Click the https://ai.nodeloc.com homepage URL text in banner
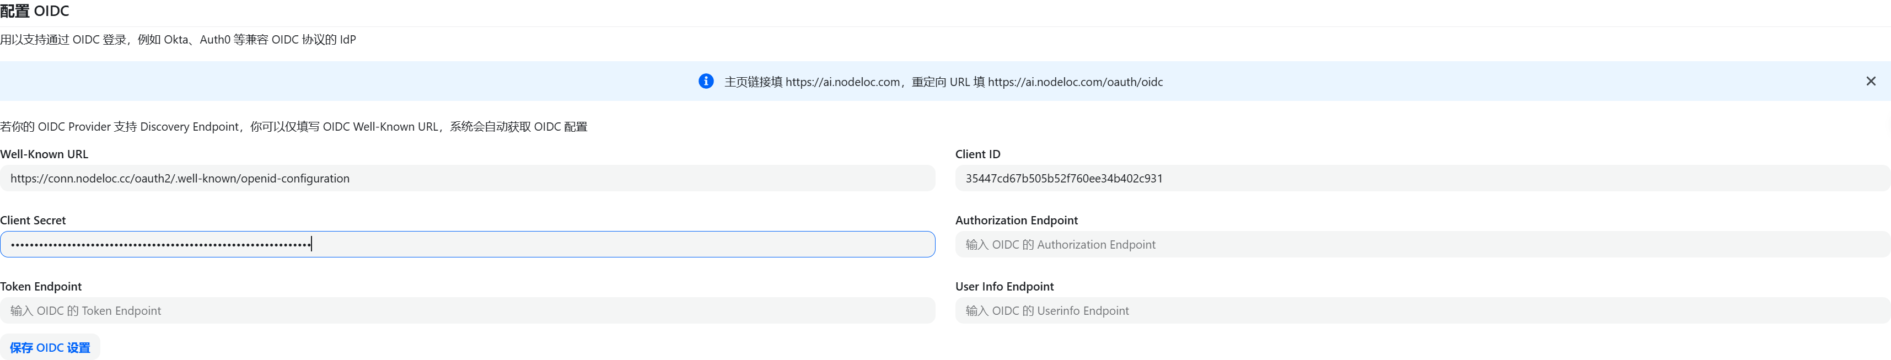This screenshot has width=1891, height=360. (843, 82)
